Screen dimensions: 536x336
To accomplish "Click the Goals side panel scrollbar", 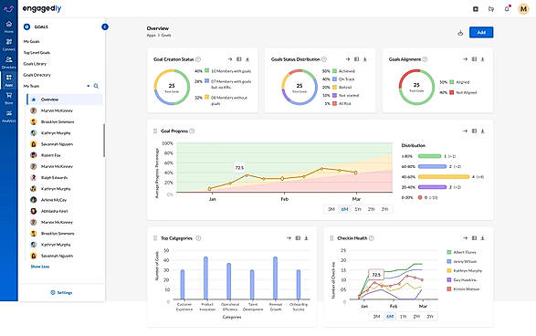I will (104, 141).
